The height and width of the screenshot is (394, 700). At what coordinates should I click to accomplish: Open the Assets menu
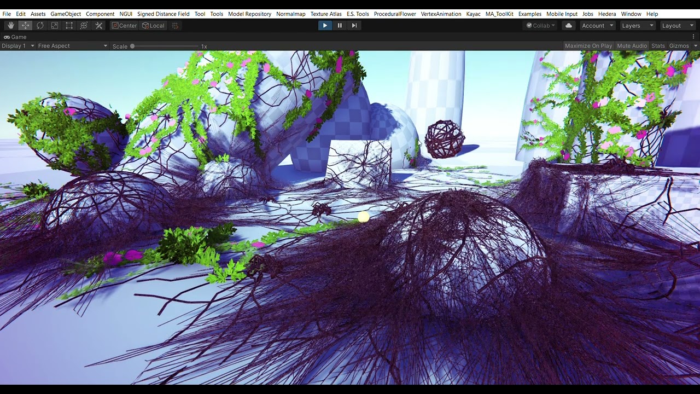pyautogui.click(x=38, y=14)
